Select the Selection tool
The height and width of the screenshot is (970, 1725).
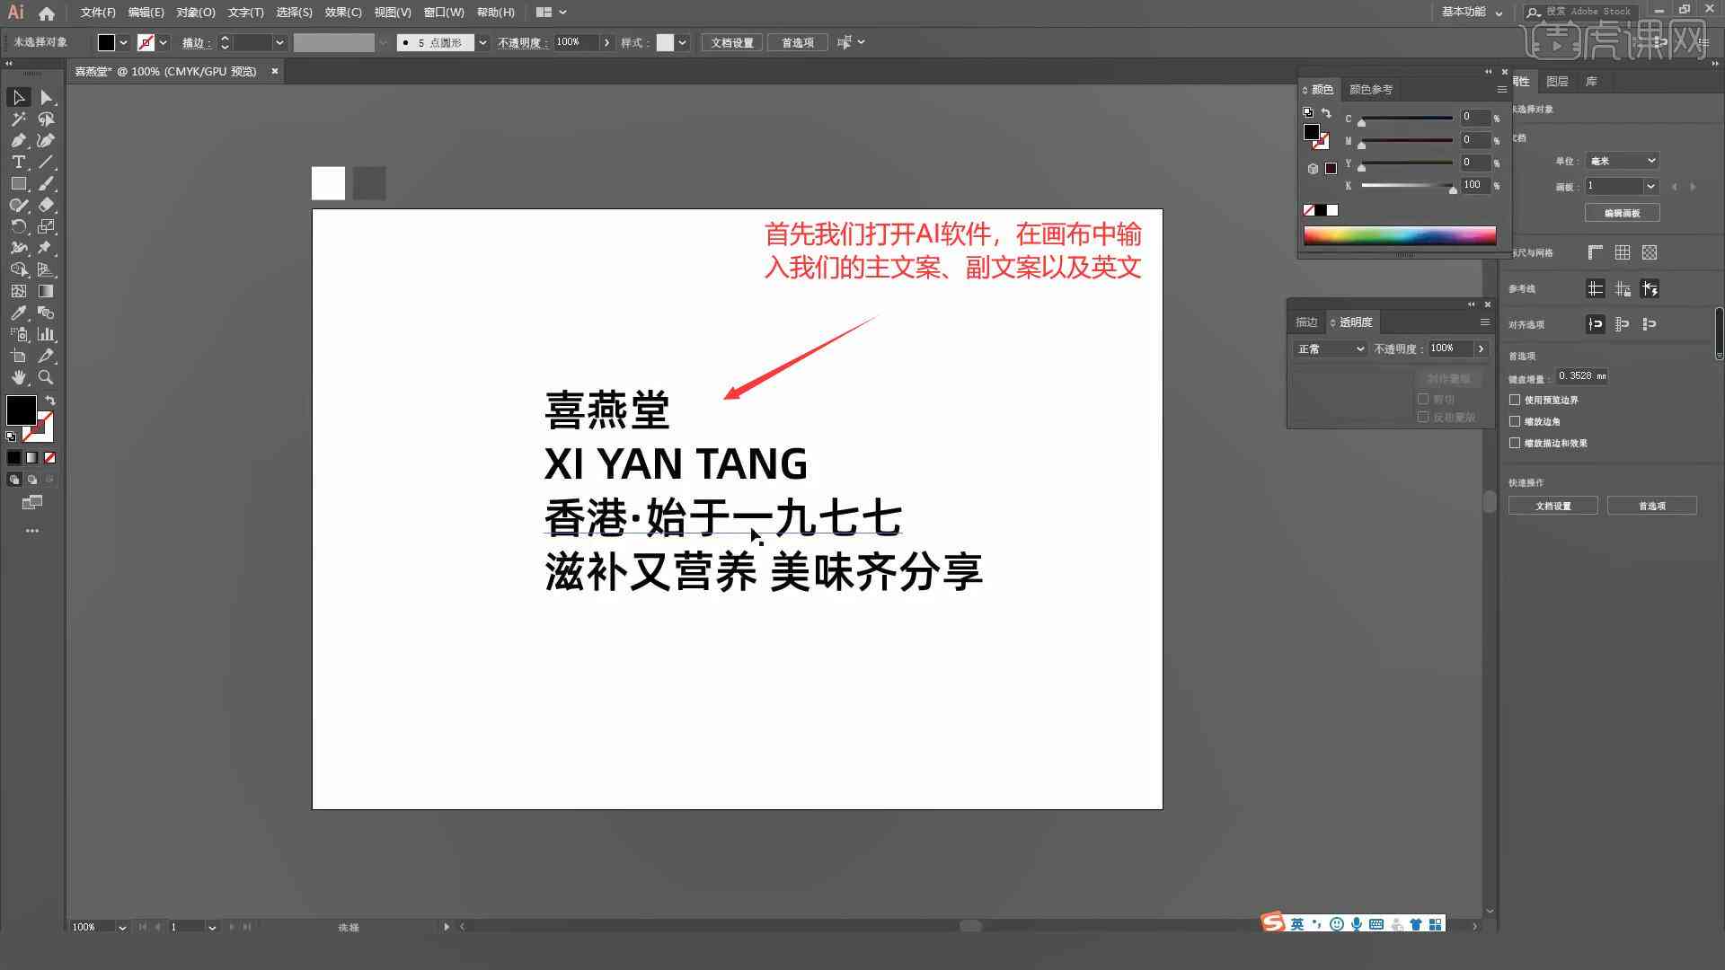[x=16, y=96]
